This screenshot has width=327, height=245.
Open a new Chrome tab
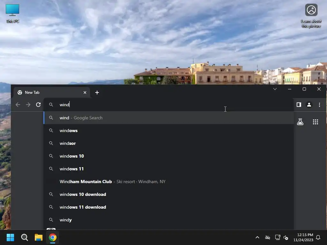coord(97,93)
